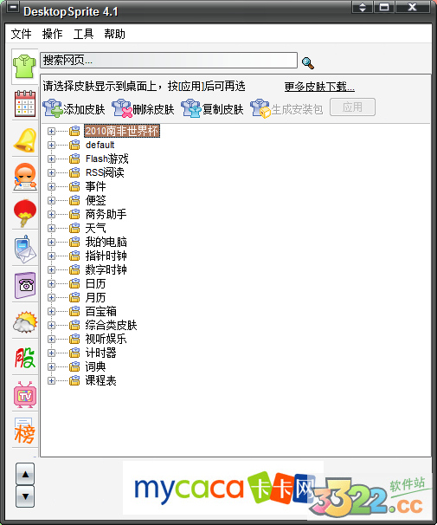437x525 pixels.
Task: Click 添加皮肤 add skin toolbar button
Action: tap(74, 108)
